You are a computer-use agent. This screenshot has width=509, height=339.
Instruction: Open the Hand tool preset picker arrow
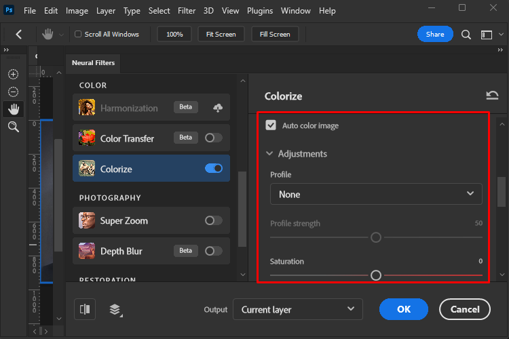pyautogui.click(x=61, y=35)
